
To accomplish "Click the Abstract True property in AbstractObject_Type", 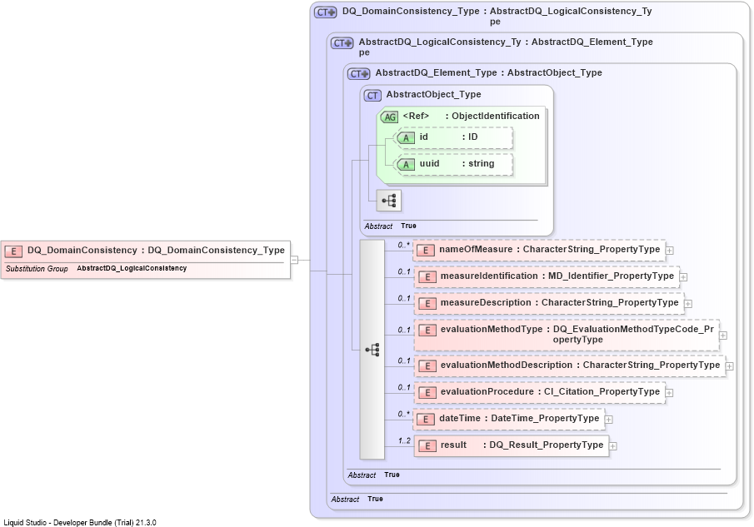I will pyautogui.click(x=390, y=226).
